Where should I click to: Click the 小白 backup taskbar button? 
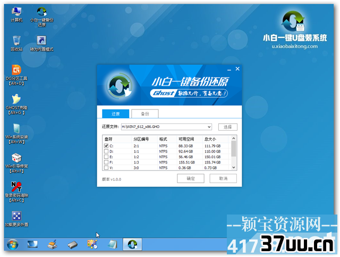point(132,244)
